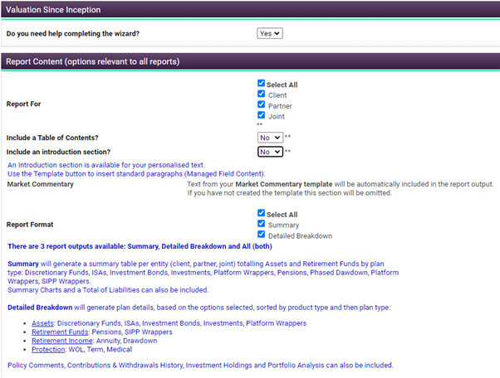Expand the introduction section dropdown

[270, 152]
